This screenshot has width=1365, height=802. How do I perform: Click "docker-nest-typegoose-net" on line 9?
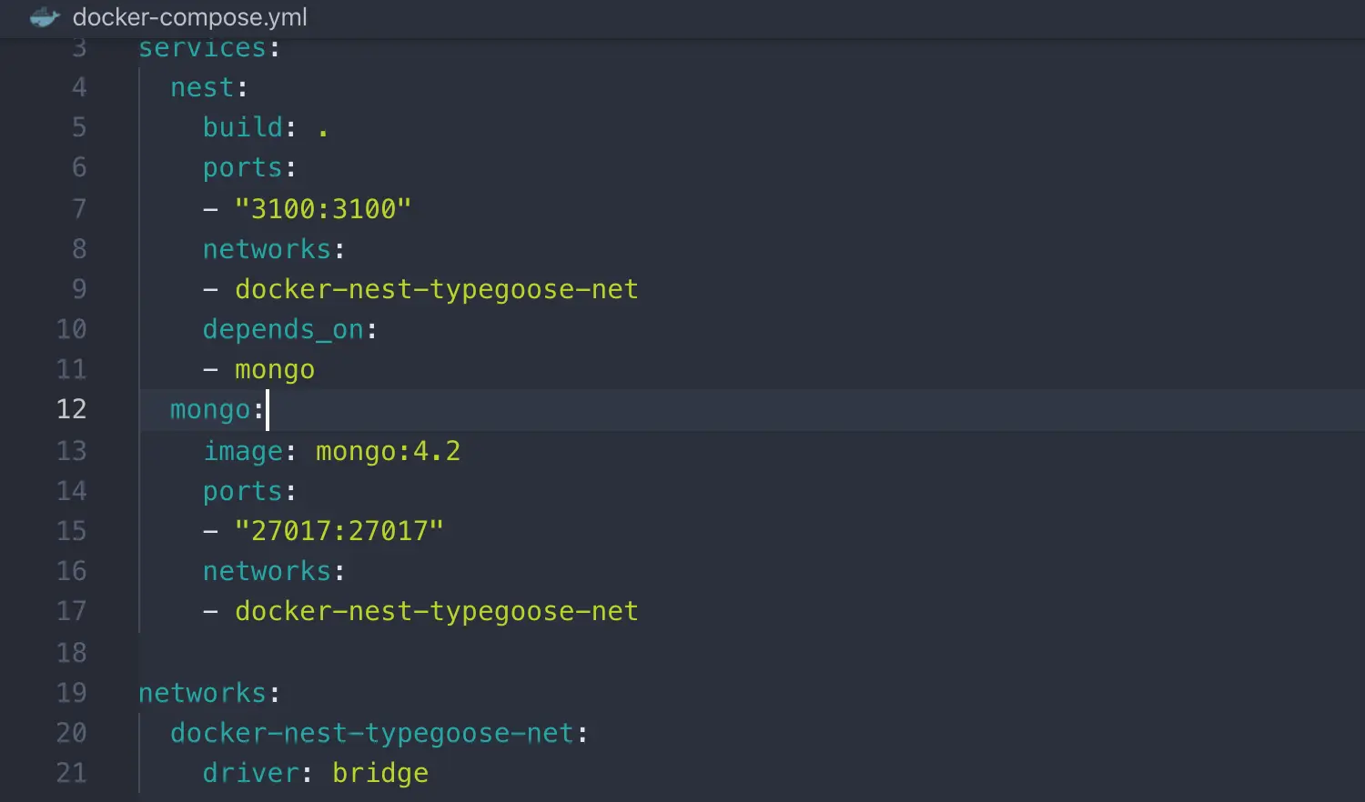(437, 289)
